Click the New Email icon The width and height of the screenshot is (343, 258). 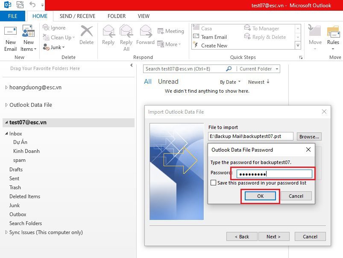11,31
